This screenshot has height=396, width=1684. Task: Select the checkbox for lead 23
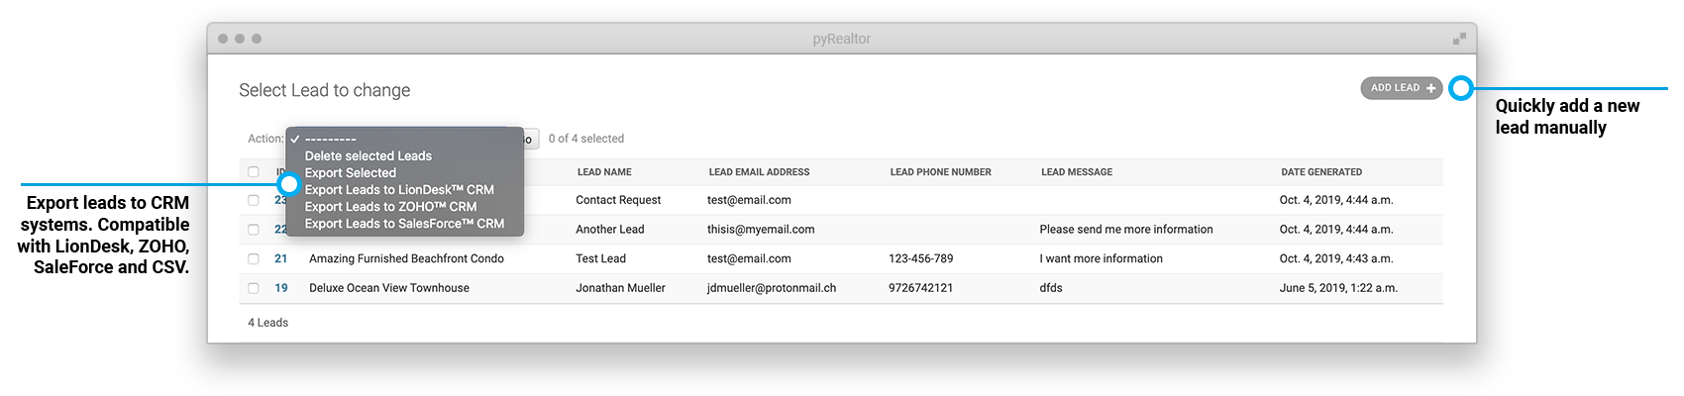[x=254, y=200]
